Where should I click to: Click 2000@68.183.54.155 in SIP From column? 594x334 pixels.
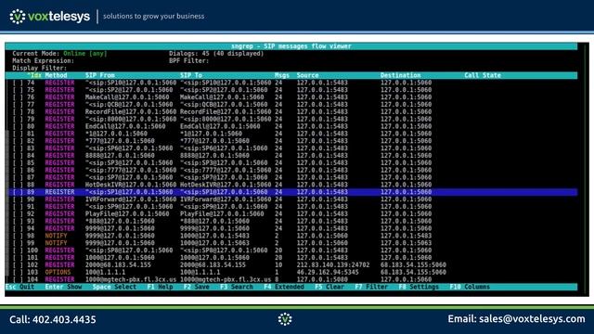click(118, 265)
